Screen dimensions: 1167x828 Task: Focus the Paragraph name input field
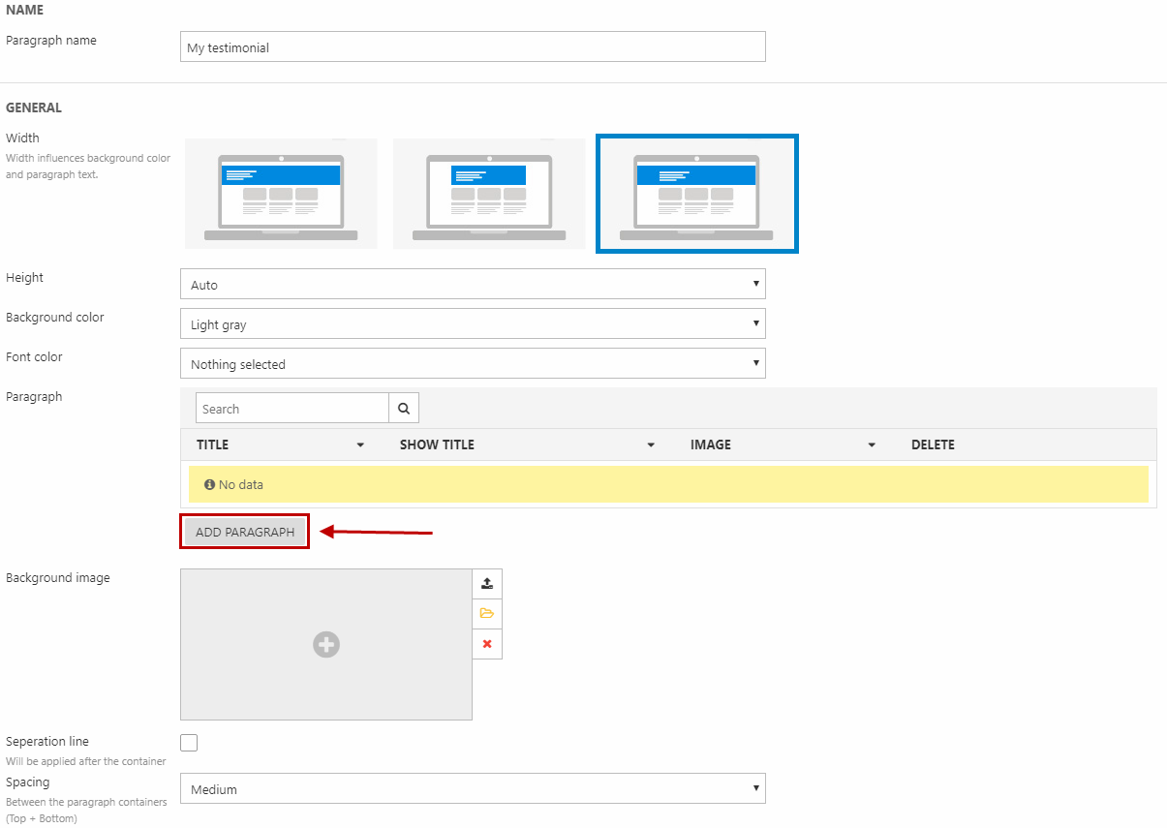point(473,47)
